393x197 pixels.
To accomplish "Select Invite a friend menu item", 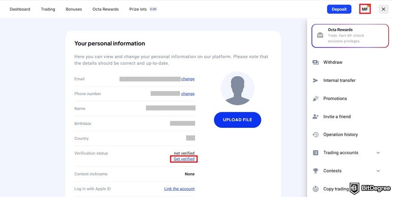I will pyautogui.click(x=337, y=116).
